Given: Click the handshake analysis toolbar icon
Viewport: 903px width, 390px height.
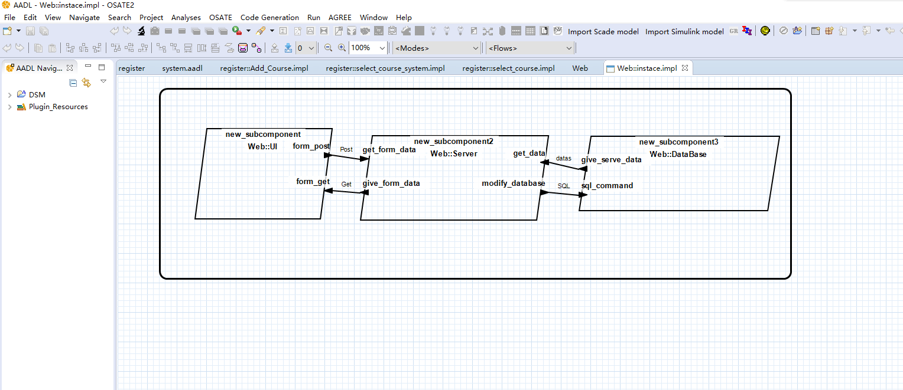Looking at the screenshot, I should click(365, 31).
